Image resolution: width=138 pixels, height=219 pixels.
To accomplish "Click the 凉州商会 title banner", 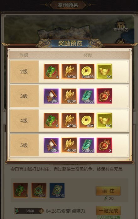I will [68, 5].
